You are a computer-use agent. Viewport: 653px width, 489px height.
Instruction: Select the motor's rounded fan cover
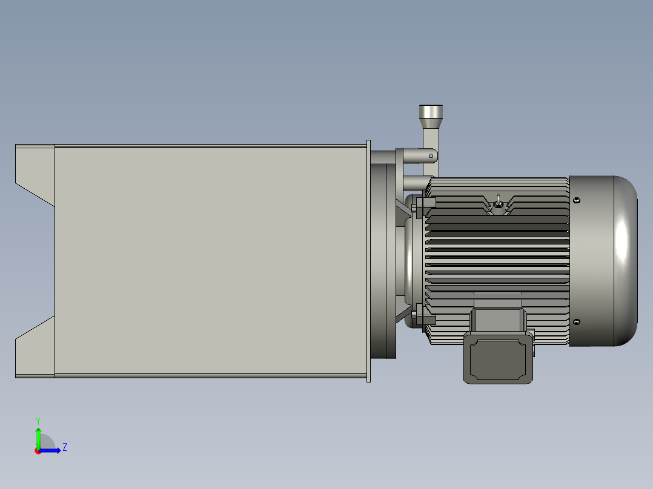[x=603, y=261]
